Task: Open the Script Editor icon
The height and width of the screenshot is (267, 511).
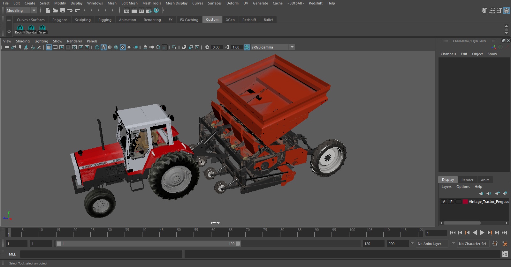Action: pyautogui.click(x=505, y=254)
